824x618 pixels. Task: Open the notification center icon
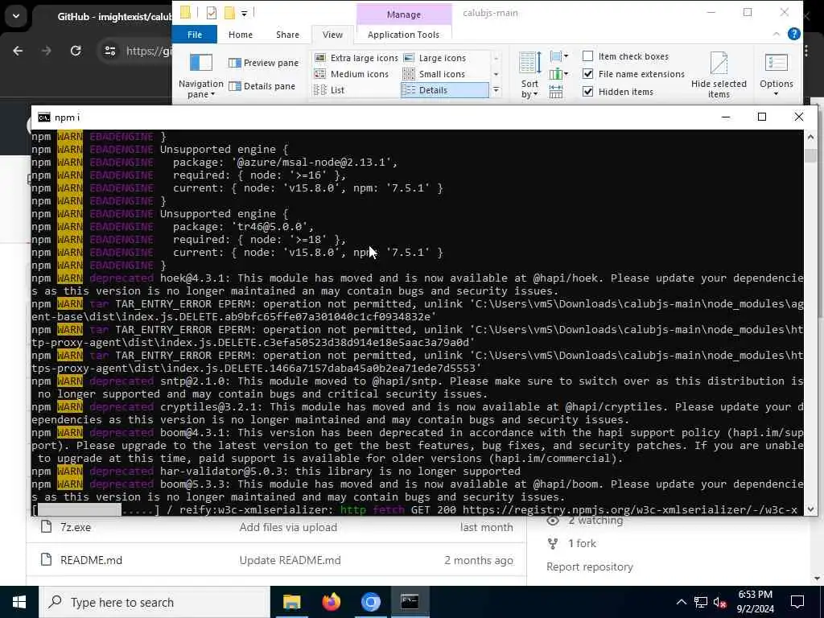(x=797, y=602)
